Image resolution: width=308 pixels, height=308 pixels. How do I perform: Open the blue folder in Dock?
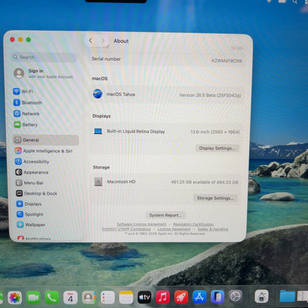pyautogui.click(x=287, y=296)
